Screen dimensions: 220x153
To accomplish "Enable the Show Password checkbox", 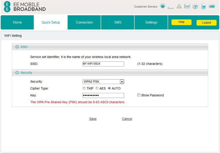I will 139,95.
